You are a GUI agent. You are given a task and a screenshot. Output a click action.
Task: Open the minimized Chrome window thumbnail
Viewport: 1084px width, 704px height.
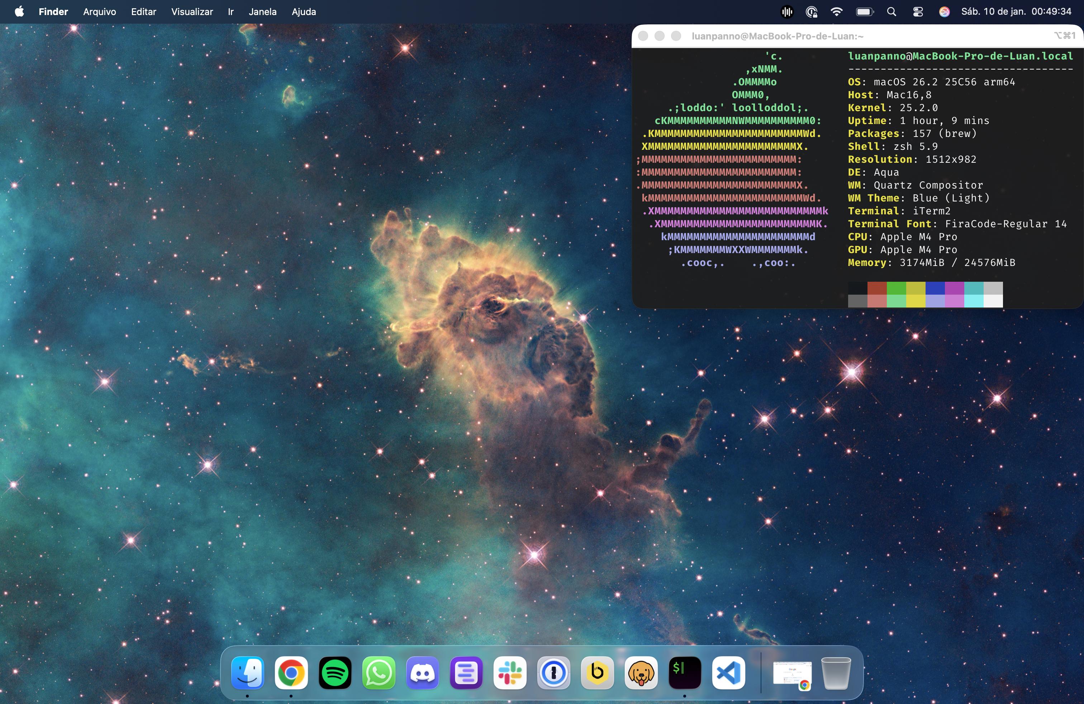[791, 672]
